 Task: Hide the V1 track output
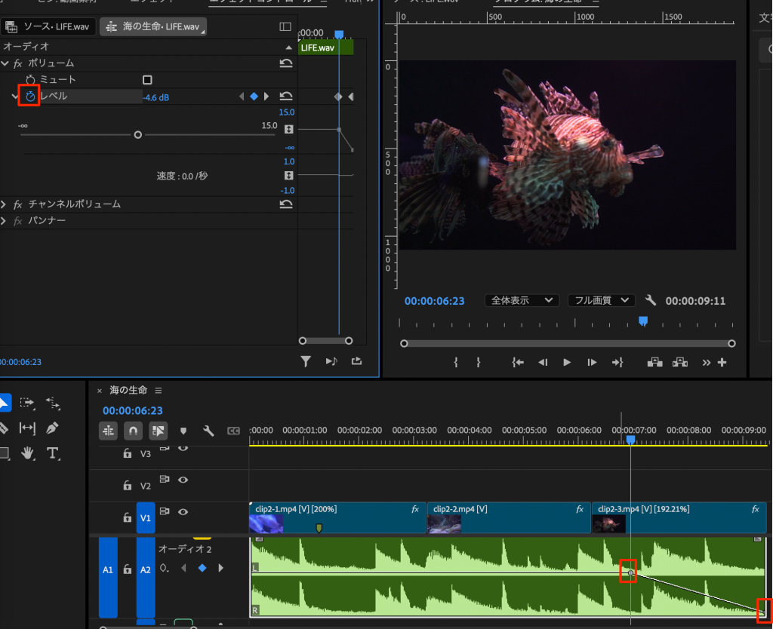point(183,512)
